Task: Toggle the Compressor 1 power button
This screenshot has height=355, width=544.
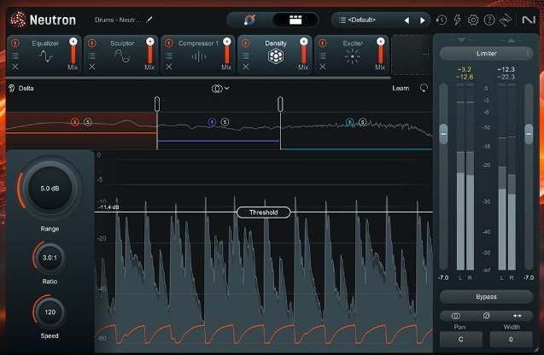Action: [168, 43]
